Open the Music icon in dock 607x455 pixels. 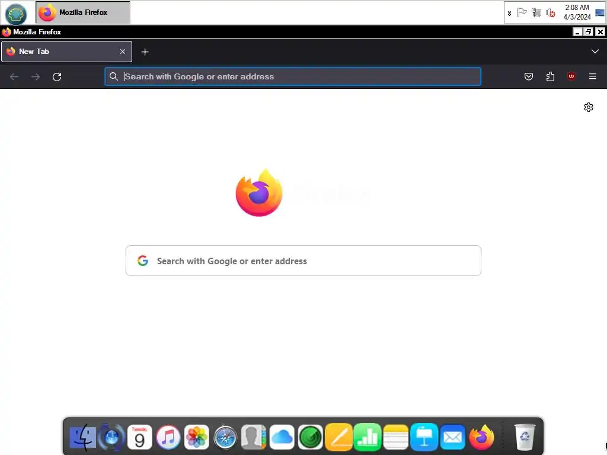168,437
